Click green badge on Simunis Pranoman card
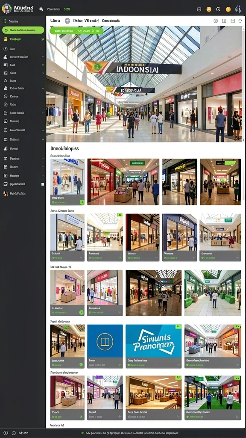This screenshot has height=438, width=246. [x=178, y=326]
